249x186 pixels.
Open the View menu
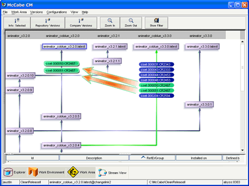(x=74, y=12)
